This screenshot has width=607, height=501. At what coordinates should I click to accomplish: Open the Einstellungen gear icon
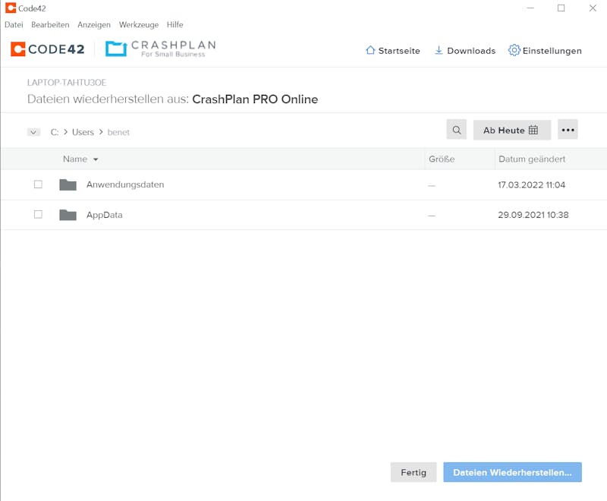(x=514, y=50)
